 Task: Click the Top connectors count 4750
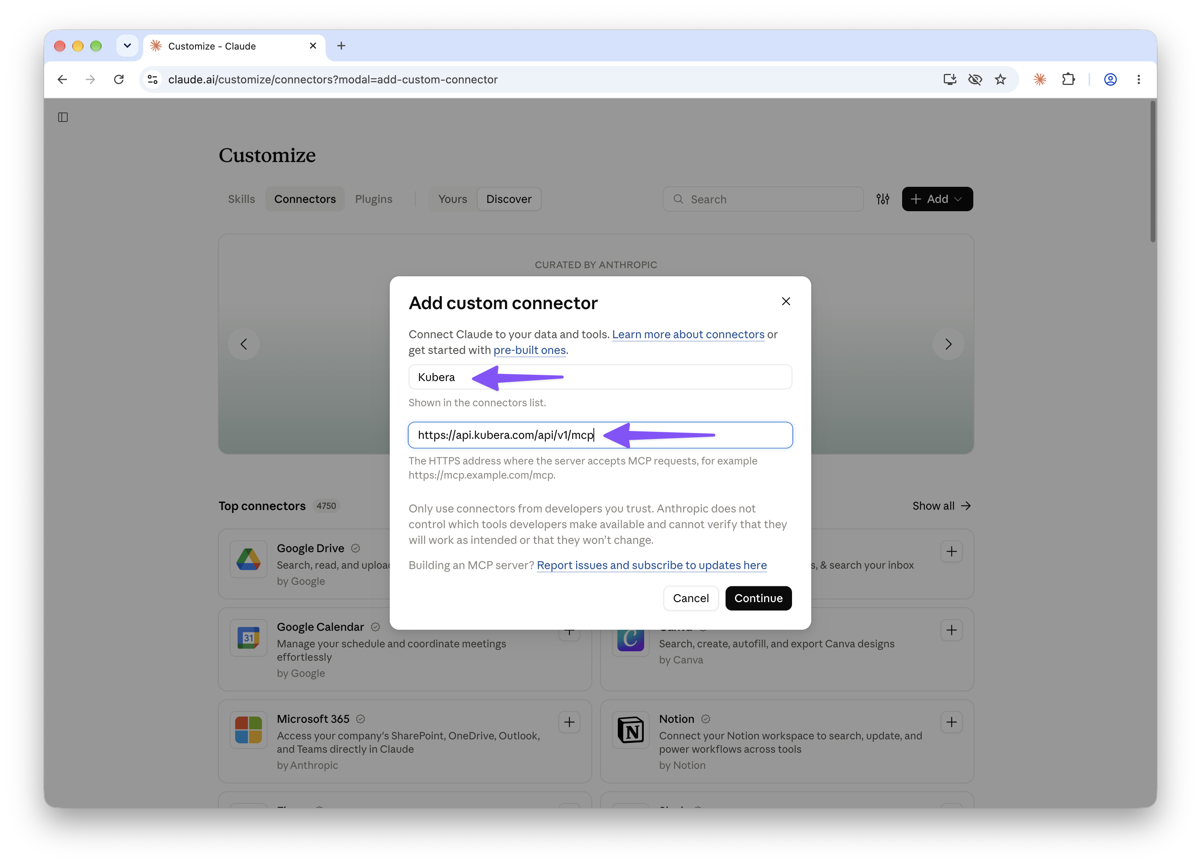pos(326,506)
